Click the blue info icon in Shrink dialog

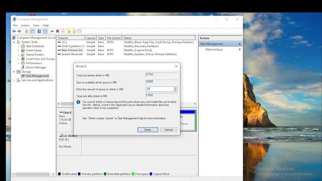point(78,102)
